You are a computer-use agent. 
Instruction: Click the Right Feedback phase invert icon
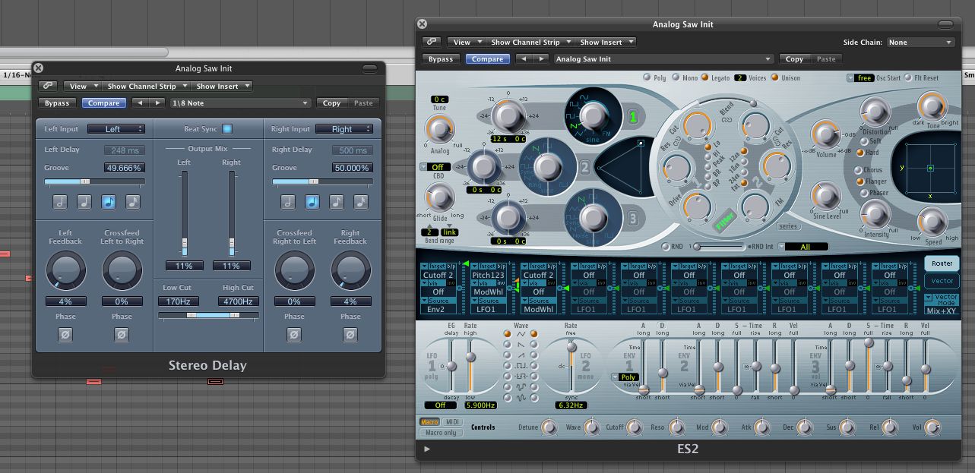point(350,334)
